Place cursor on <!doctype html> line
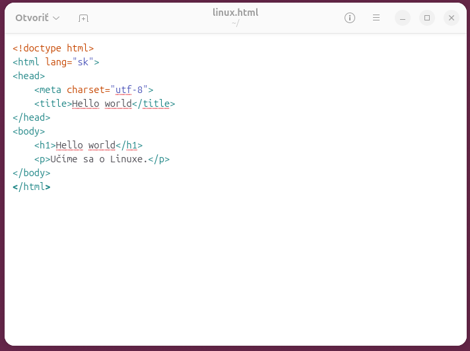 [x=53, y=48]
